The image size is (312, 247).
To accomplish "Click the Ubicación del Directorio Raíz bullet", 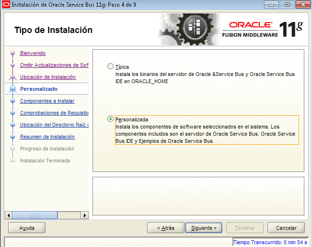I will (13, 125).
